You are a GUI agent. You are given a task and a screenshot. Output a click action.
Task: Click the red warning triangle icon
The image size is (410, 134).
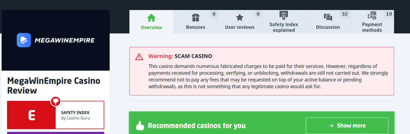pyautogui.click(x=139, y=56)
